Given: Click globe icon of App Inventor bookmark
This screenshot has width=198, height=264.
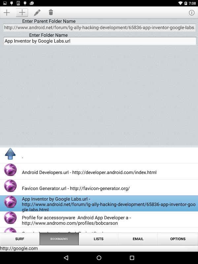Looking at the screenshot, I should pyautogui.click(x=10, y=202).
